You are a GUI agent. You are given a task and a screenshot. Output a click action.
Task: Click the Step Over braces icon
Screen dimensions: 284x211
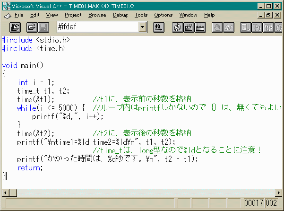268,27
